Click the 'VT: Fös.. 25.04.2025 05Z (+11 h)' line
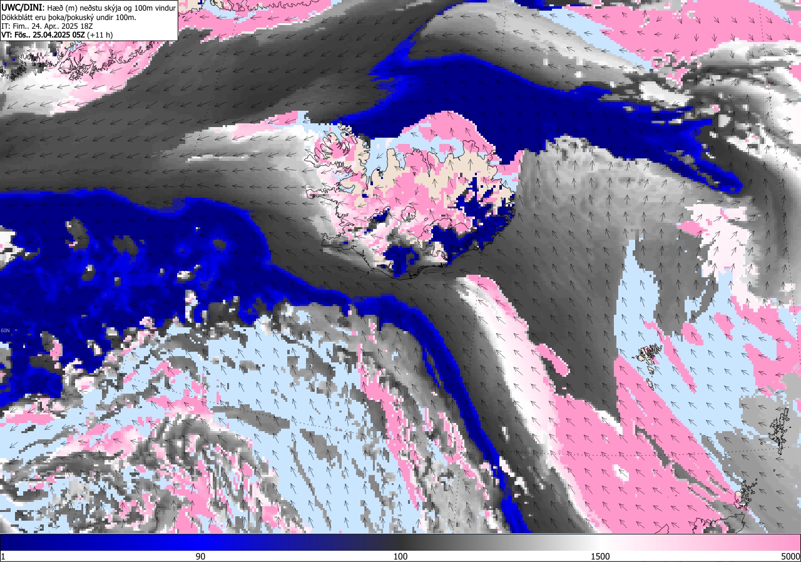 click(x=57, y=35)
